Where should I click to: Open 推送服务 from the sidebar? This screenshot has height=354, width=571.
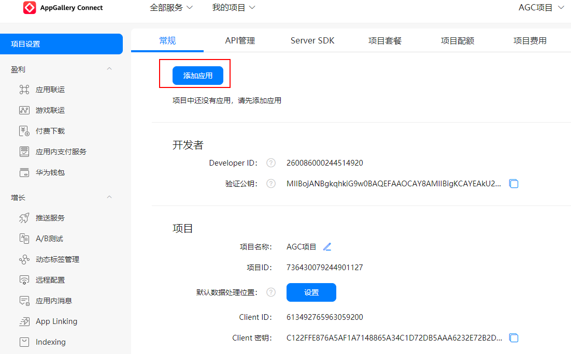(x=50, y=218)
